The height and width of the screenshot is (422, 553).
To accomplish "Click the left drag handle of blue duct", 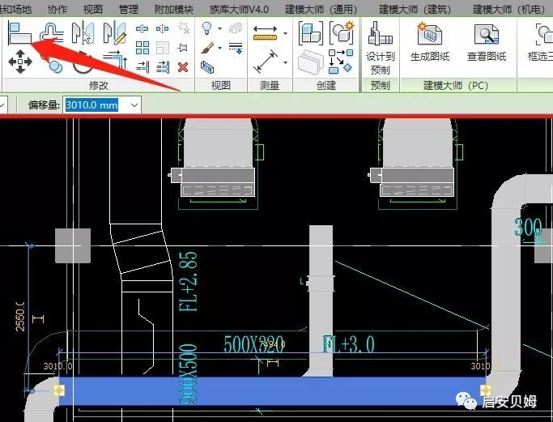I will [x=59, y=390].
